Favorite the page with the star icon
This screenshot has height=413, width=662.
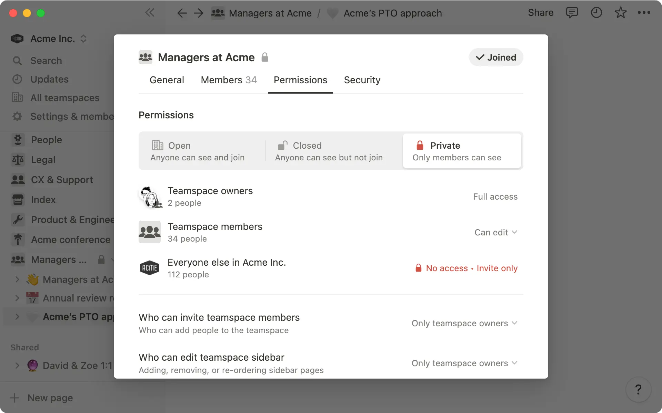pos(620,13)
